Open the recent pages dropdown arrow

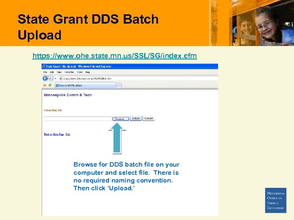click(x=56, y=79)
